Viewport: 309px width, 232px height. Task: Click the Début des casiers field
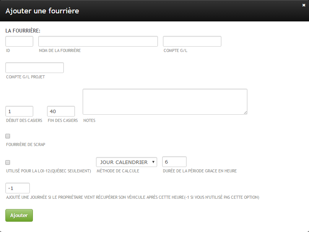tap(19, 111)
